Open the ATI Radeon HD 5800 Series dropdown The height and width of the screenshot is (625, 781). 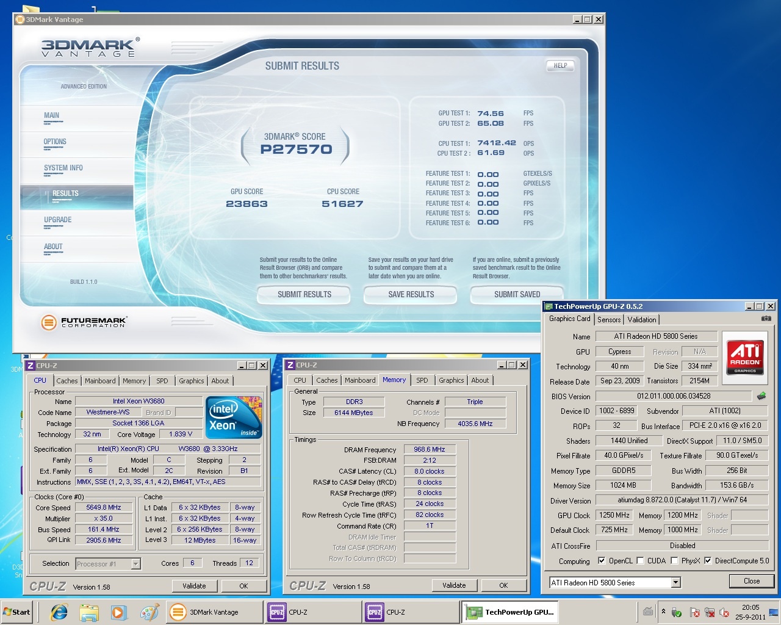[675, 583]
